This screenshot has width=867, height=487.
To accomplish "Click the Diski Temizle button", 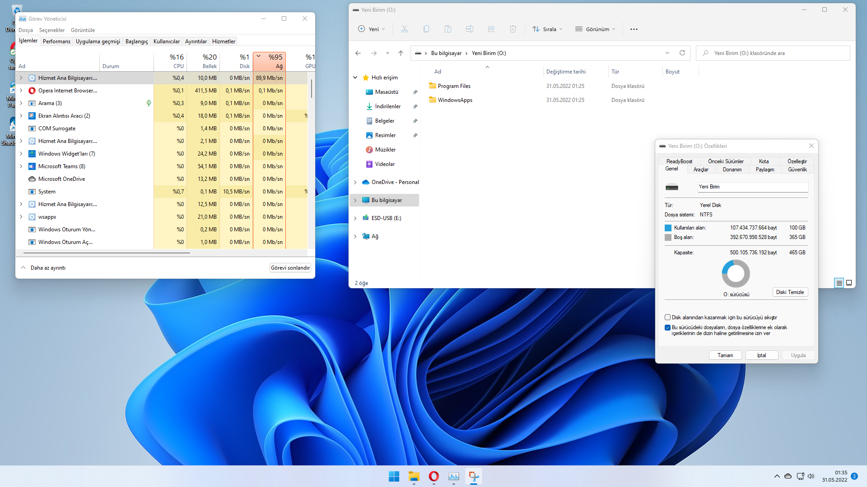I will [790, 292].
